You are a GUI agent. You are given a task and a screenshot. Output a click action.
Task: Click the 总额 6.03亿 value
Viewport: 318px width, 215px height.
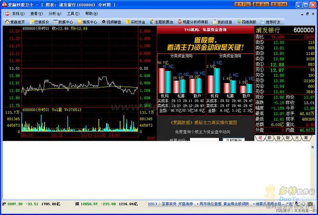pyautogui.click(x=277, y=125)
